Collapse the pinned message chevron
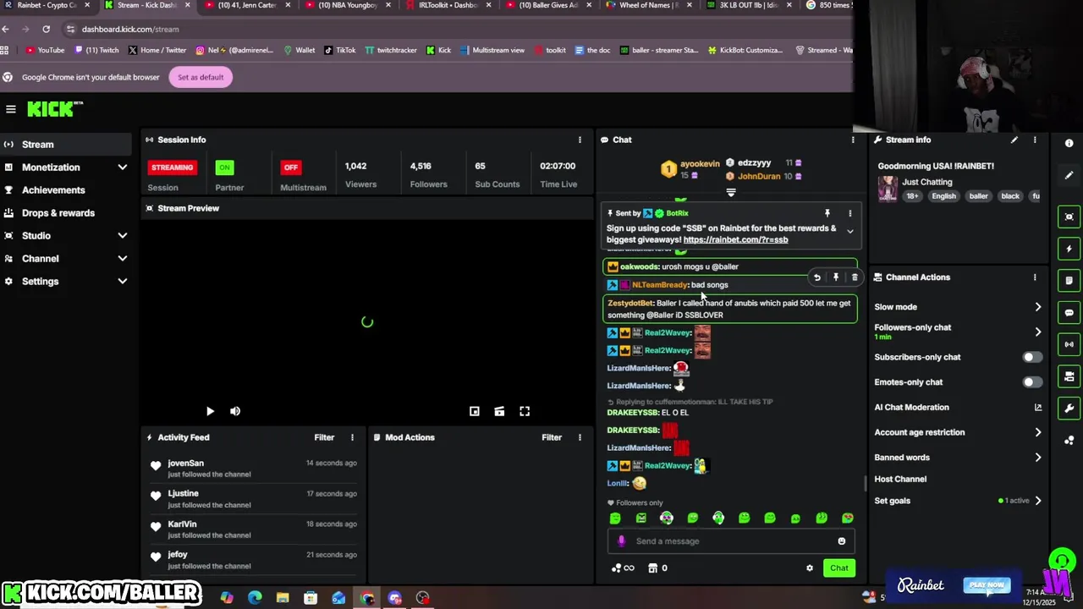This screenshot has width=1083, height=609. click(850, 232)
